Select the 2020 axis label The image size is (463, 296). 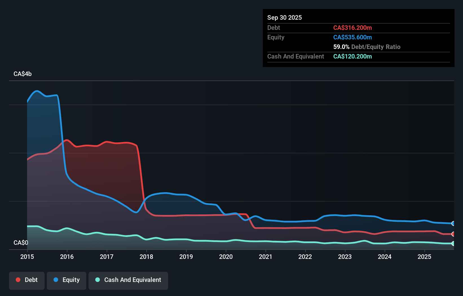[226, 257]
